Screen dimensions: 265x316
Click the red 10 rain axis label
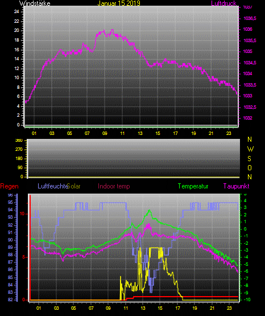(x=22, y=214)
